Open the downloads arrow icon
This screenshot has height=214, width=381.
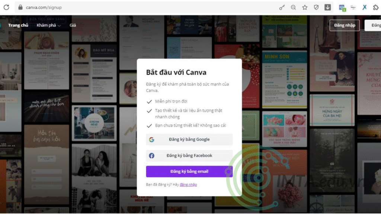(327, 7)
